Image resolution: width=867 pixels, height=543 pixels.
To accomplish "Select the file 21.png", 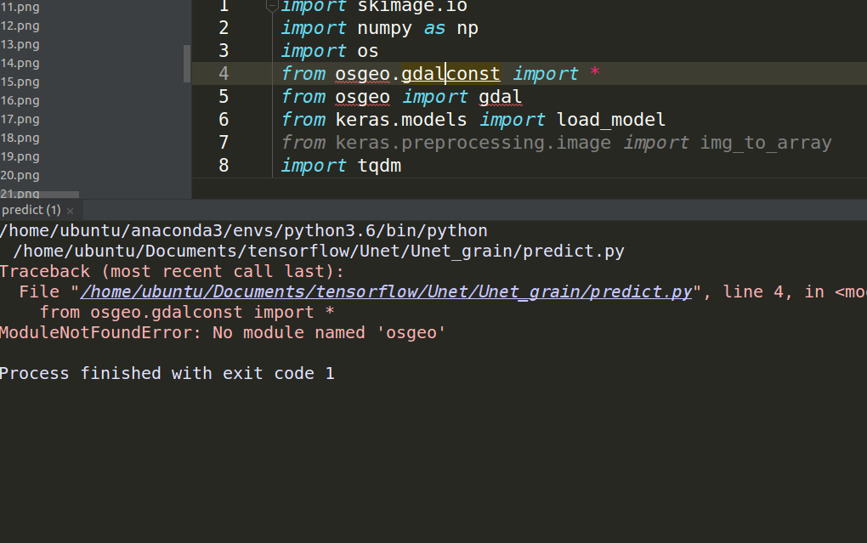I will (21, 194).
